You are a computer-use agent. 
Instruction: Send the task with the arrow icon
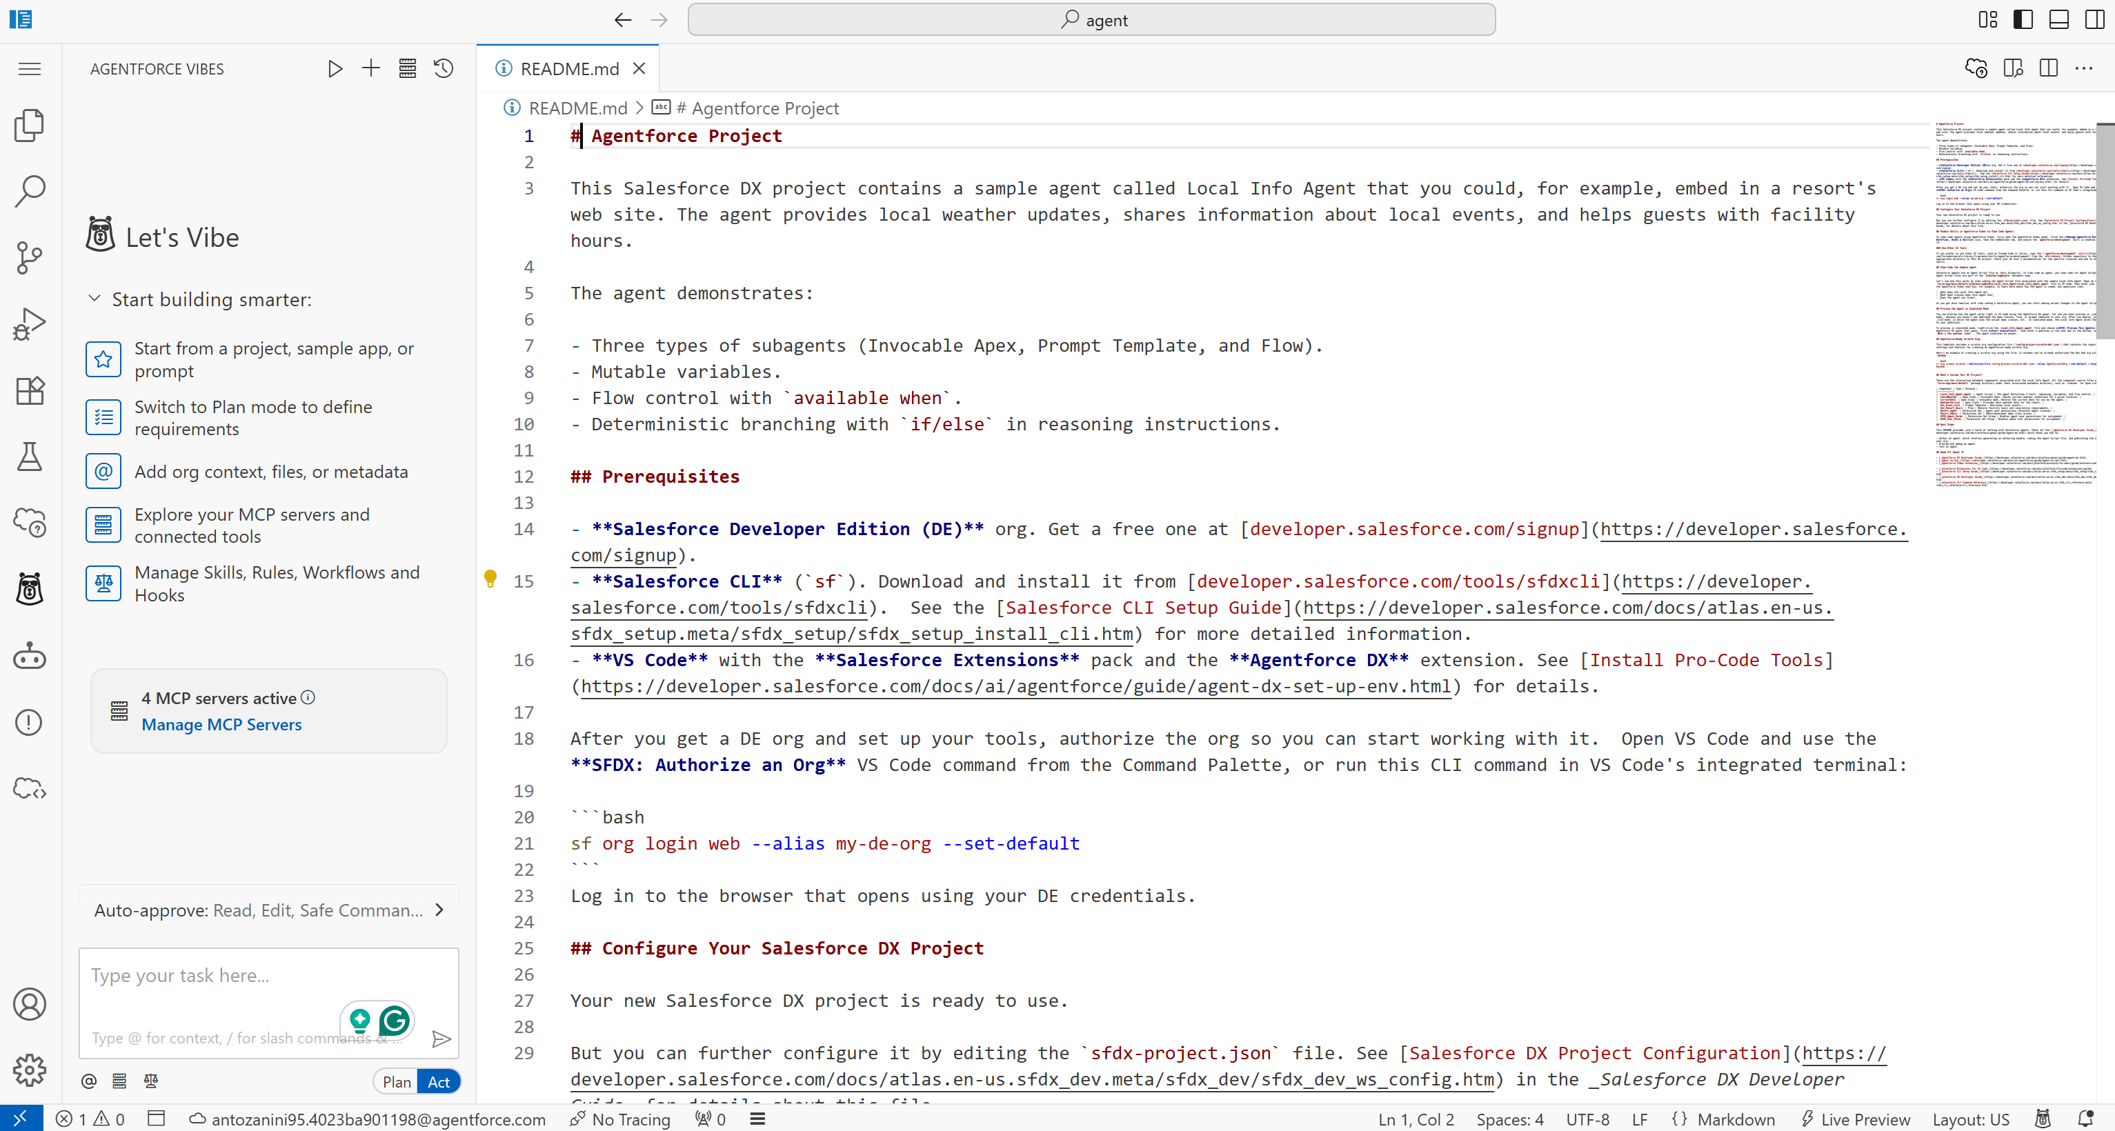click(441, 1039)
